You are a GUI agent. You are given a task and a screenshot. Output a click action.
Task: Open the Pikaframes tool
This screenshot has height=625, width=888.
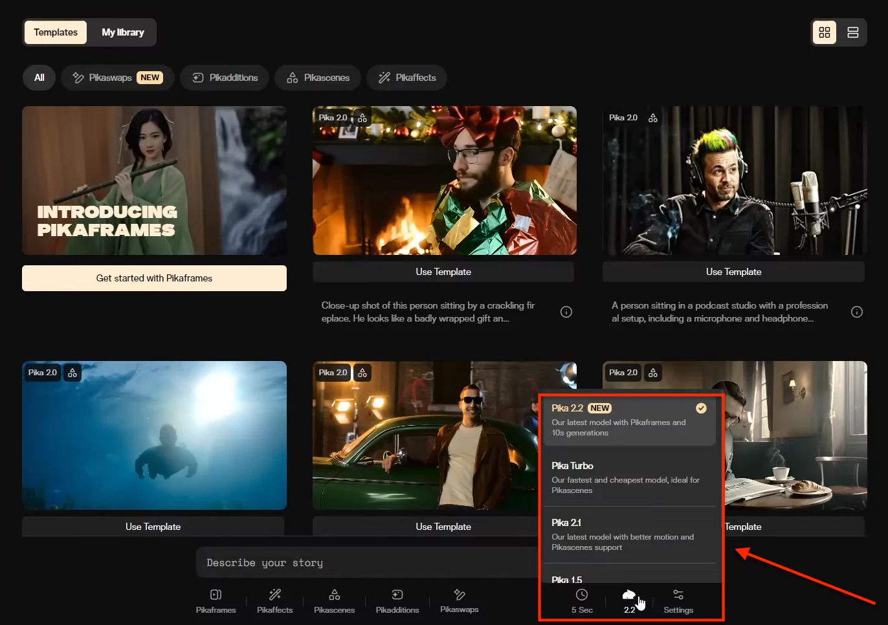coord(216,601)
